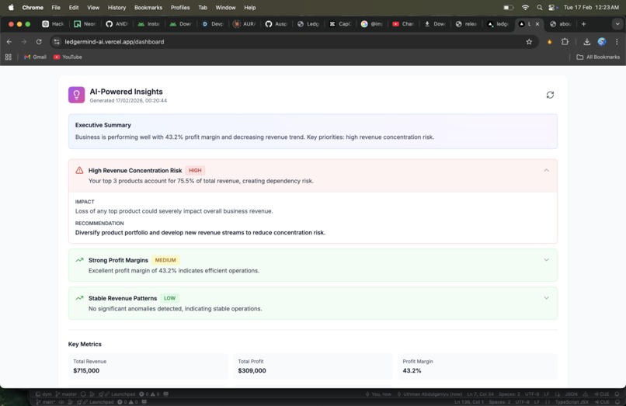Open the tab search dropdown arrow
This screenshot has height=406, width=626.
[x=617, y=24]
